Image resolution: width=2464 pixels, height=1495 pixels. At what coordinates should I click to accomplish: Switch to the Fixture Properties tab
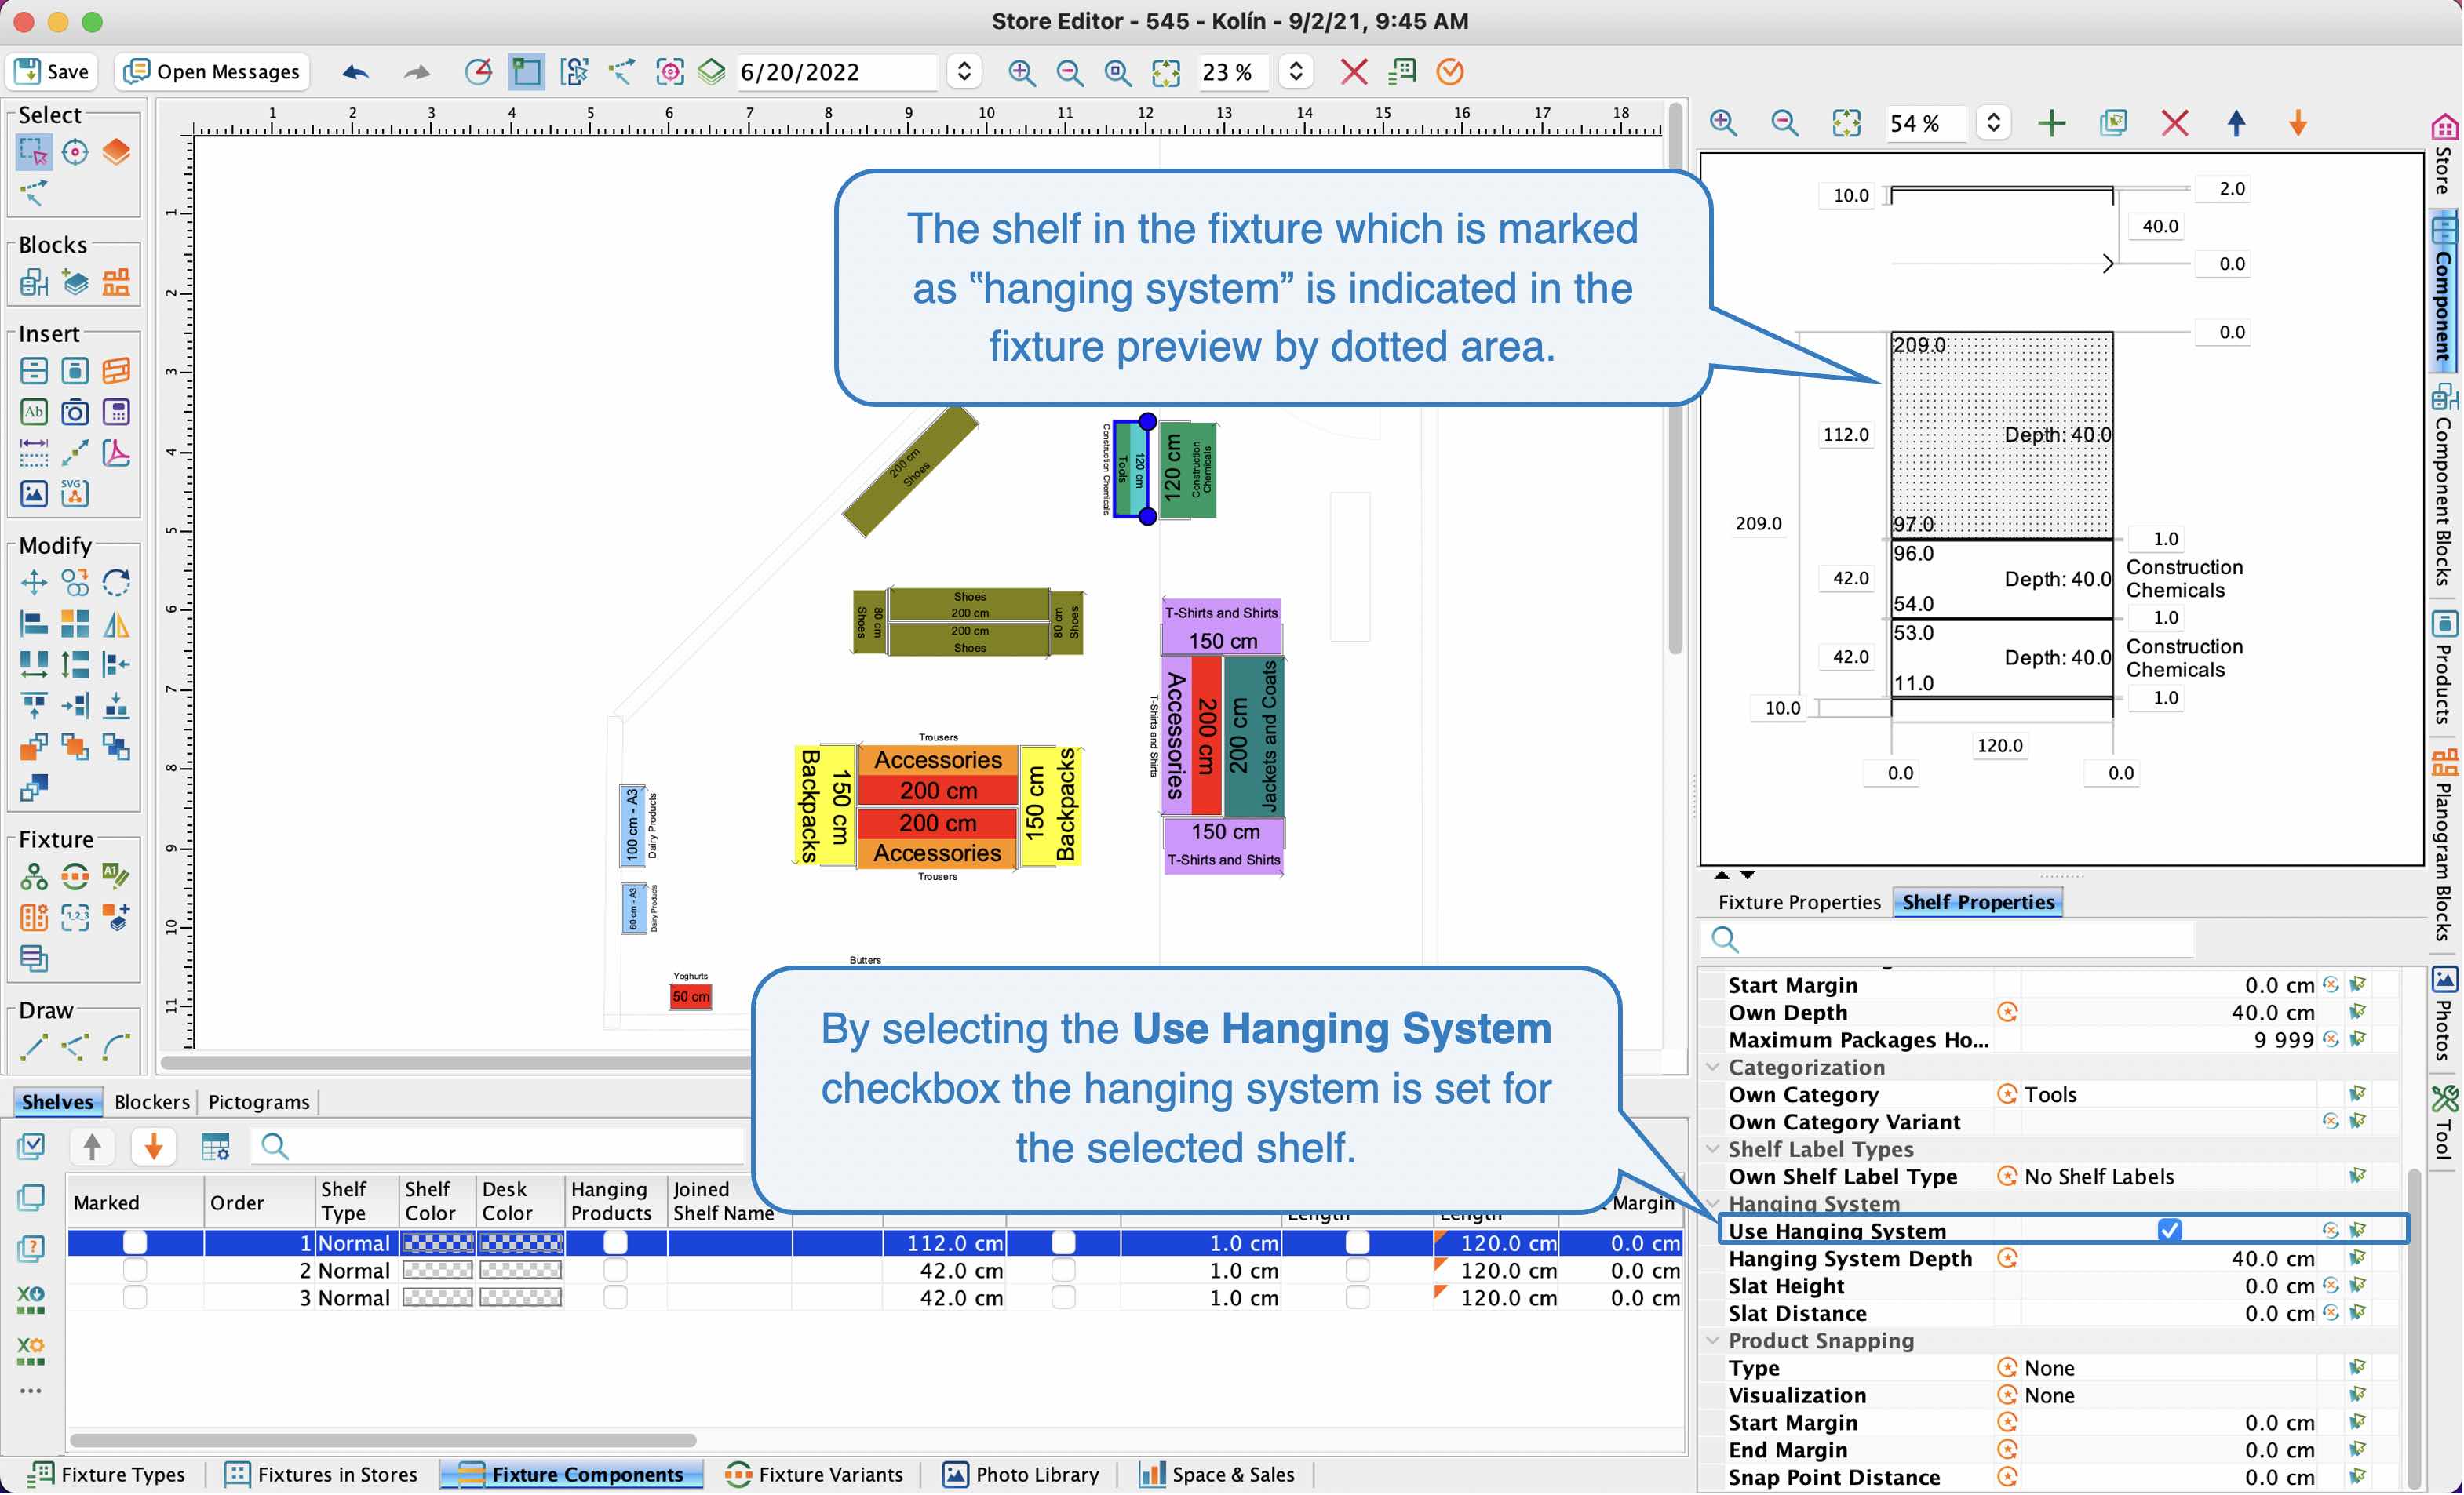1799,902
